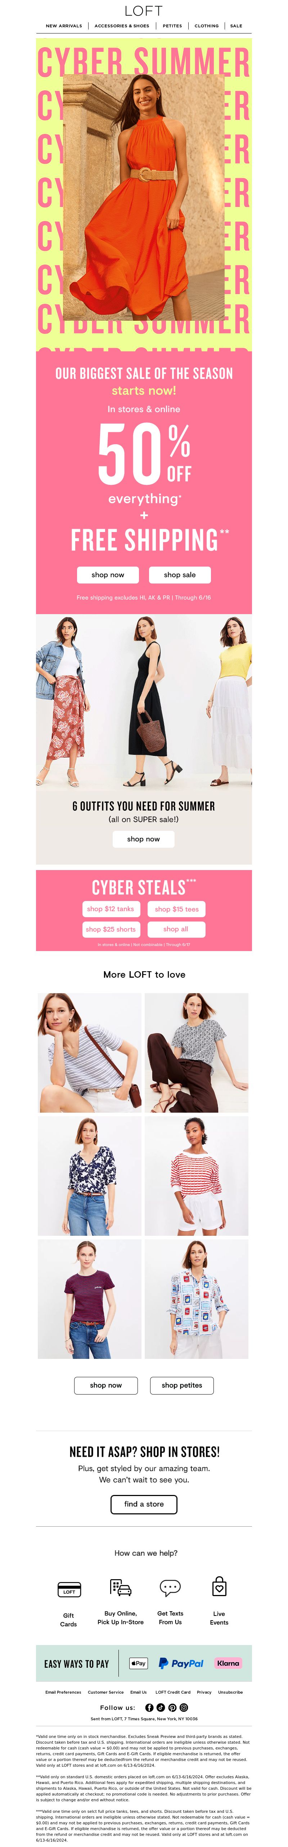Open the Email Preferences link
This screenshot has width=288, height=1847.
click(63, 1692)
